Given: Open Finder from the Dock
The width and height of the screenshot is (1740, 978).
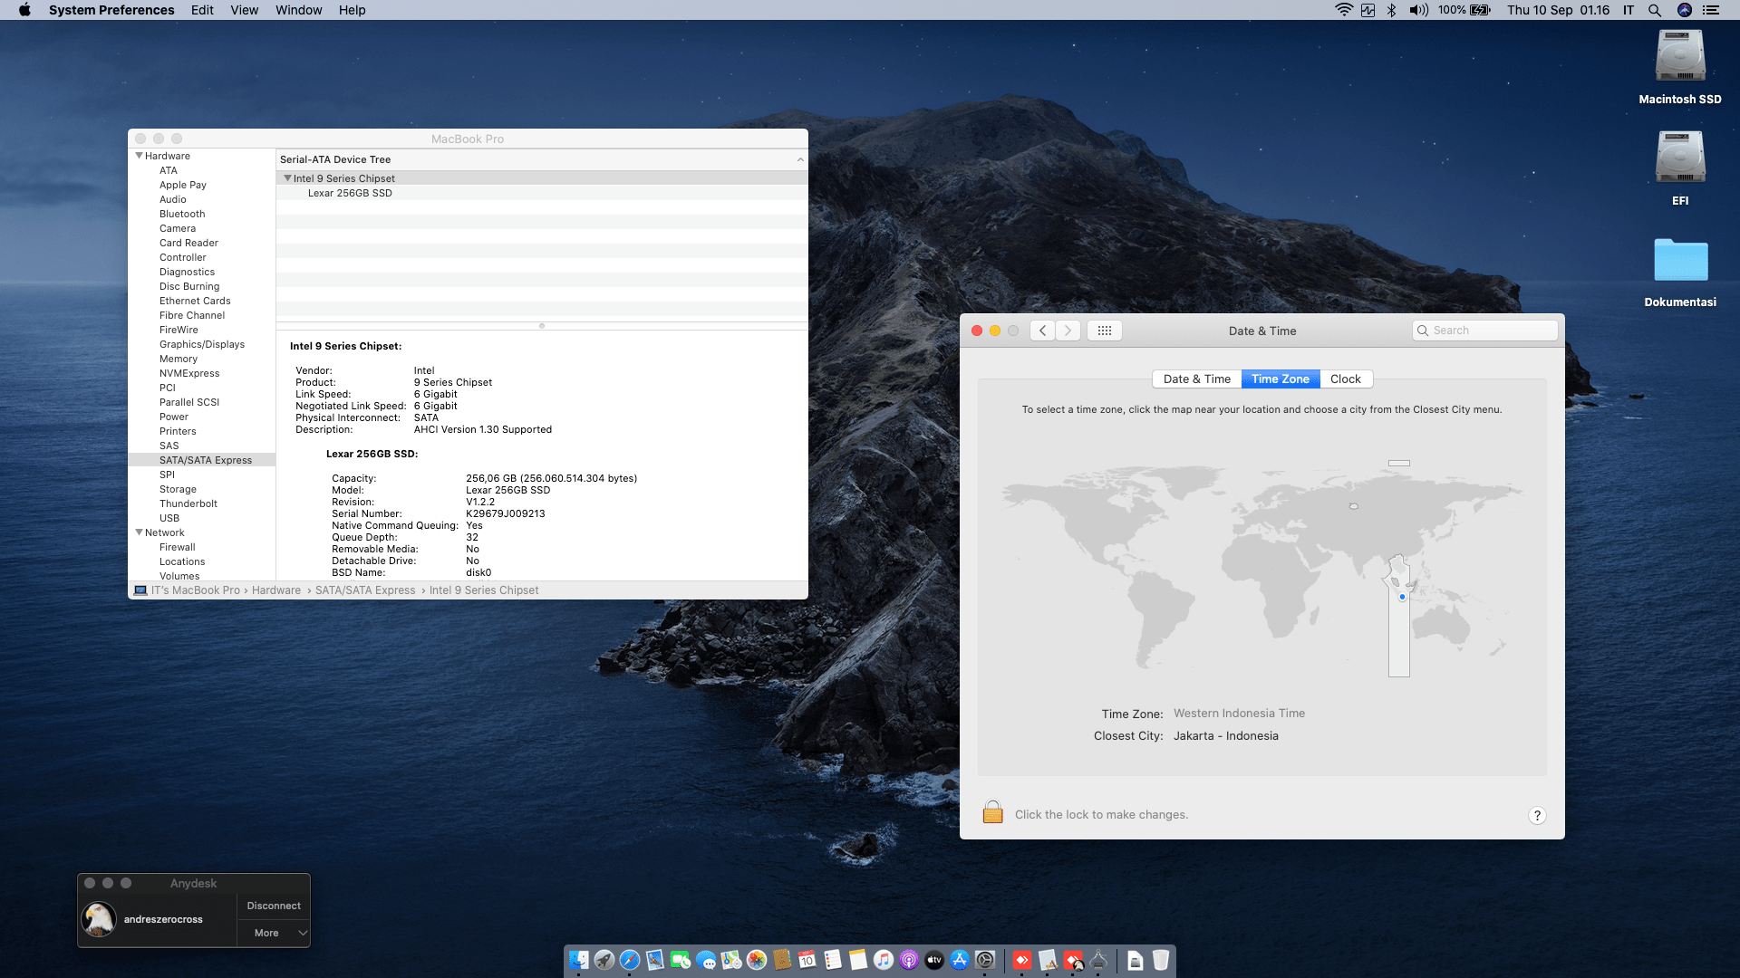Looking at the screenshot, I should (x=579, y=960).
